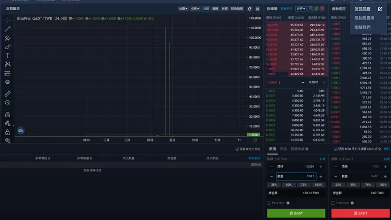
Task: Open the 小時 hours interval dropdown
Action: [x=195, y=9]
